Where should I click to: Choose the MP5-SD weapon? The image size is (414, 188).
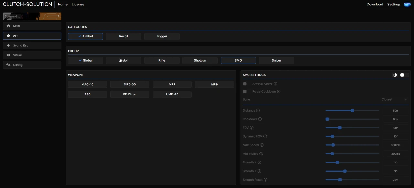(x=130, y=84)
